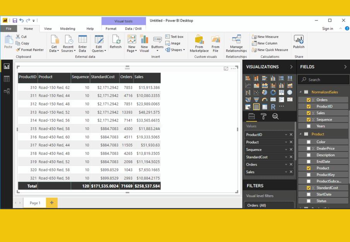Screen dimensions: 350x242
Task: Click the Save icon in title bar
Action: [x=15, y=21]
